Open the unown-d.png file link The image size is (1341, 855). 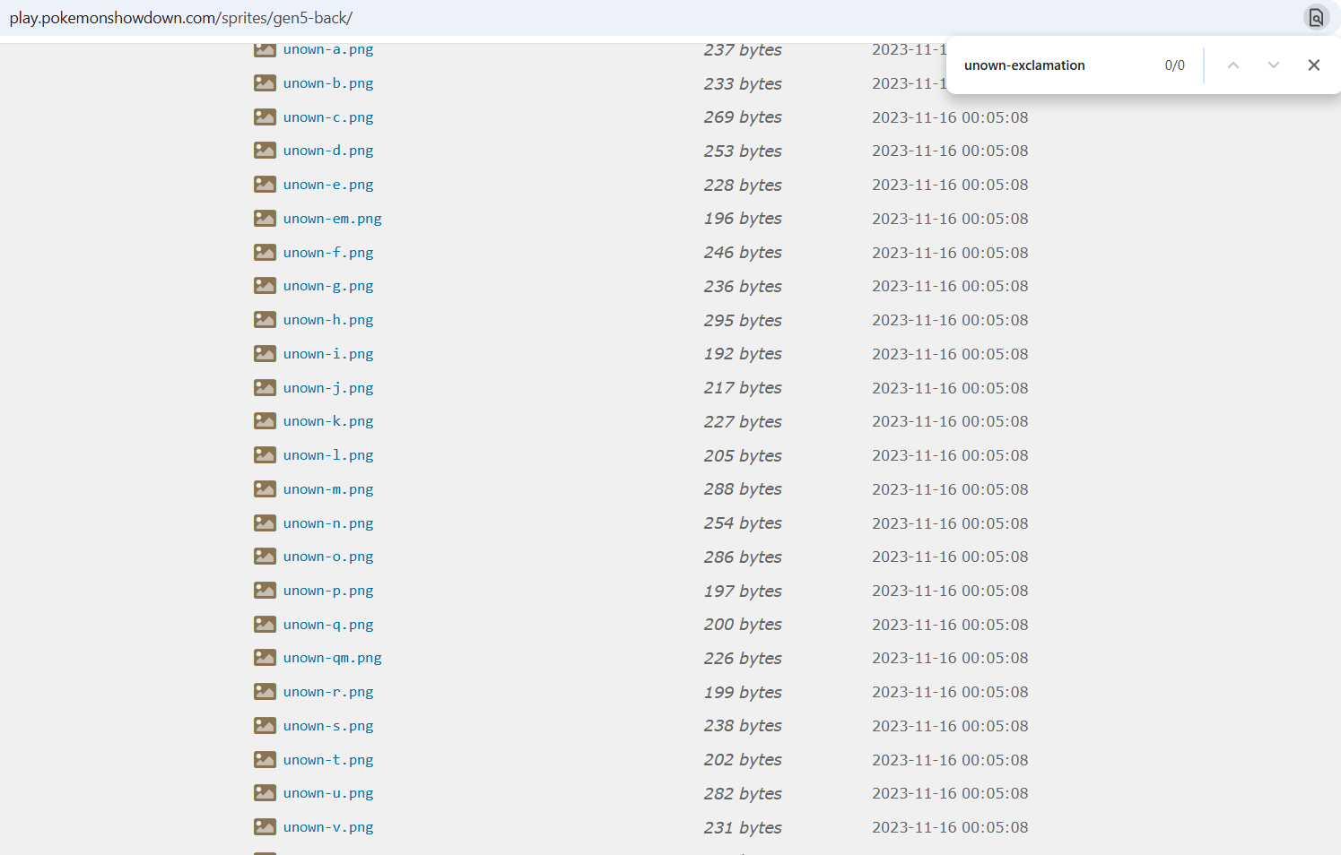click(328, 151)
